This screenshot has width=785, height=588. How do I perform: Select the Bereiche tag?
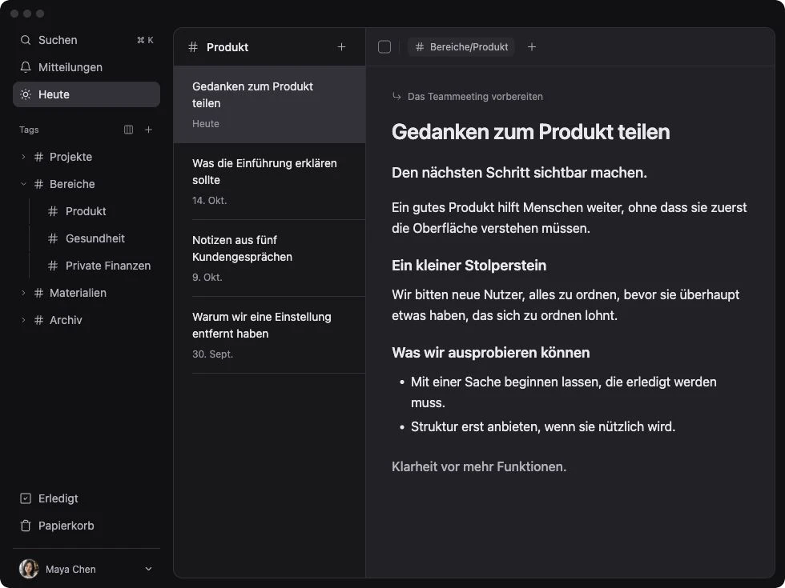(x=72, y=184)
